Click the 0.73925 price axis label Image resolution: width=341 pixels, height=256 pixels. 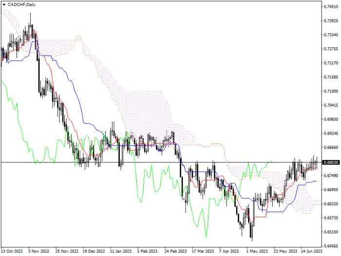[331, 20]
